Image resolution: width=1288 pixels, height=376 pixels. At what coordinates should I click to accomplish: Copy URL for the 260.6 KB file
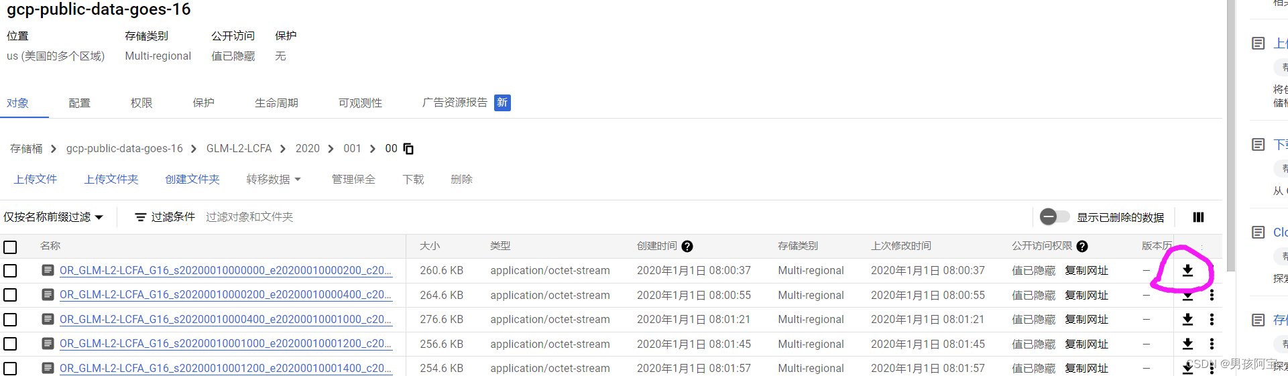pos(1086,271)
